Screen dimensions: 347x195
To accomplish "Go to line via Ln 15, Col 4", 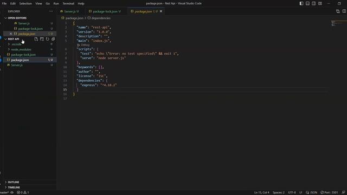I will click(x=261, y=193).
